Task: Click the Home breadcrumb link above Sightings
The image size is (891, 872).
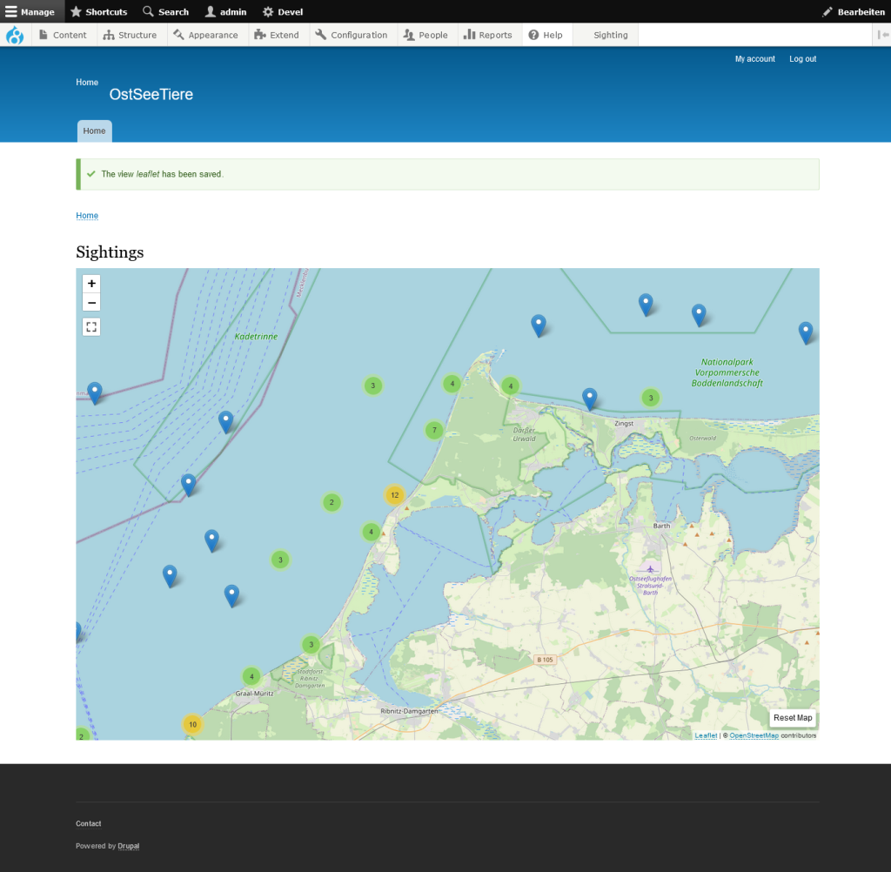Action: 87,216
